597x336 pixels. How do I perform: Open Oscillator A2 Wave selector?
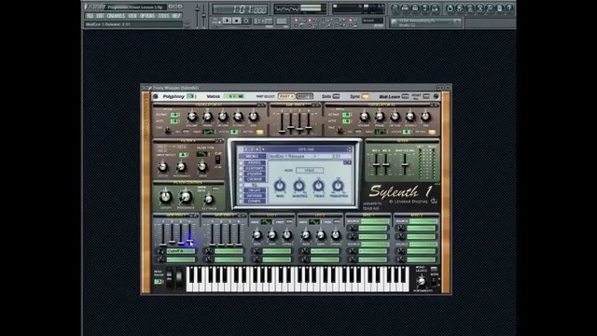380,132
